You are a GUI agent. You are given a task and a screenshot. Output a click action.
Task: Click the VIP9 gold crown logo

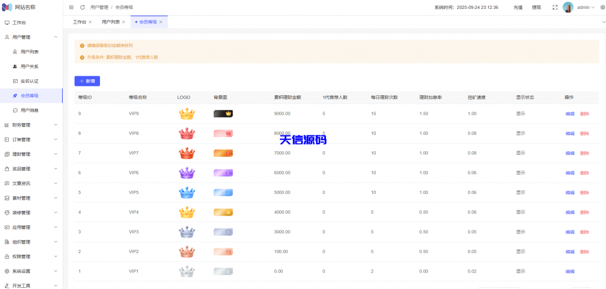coord(187,113)
